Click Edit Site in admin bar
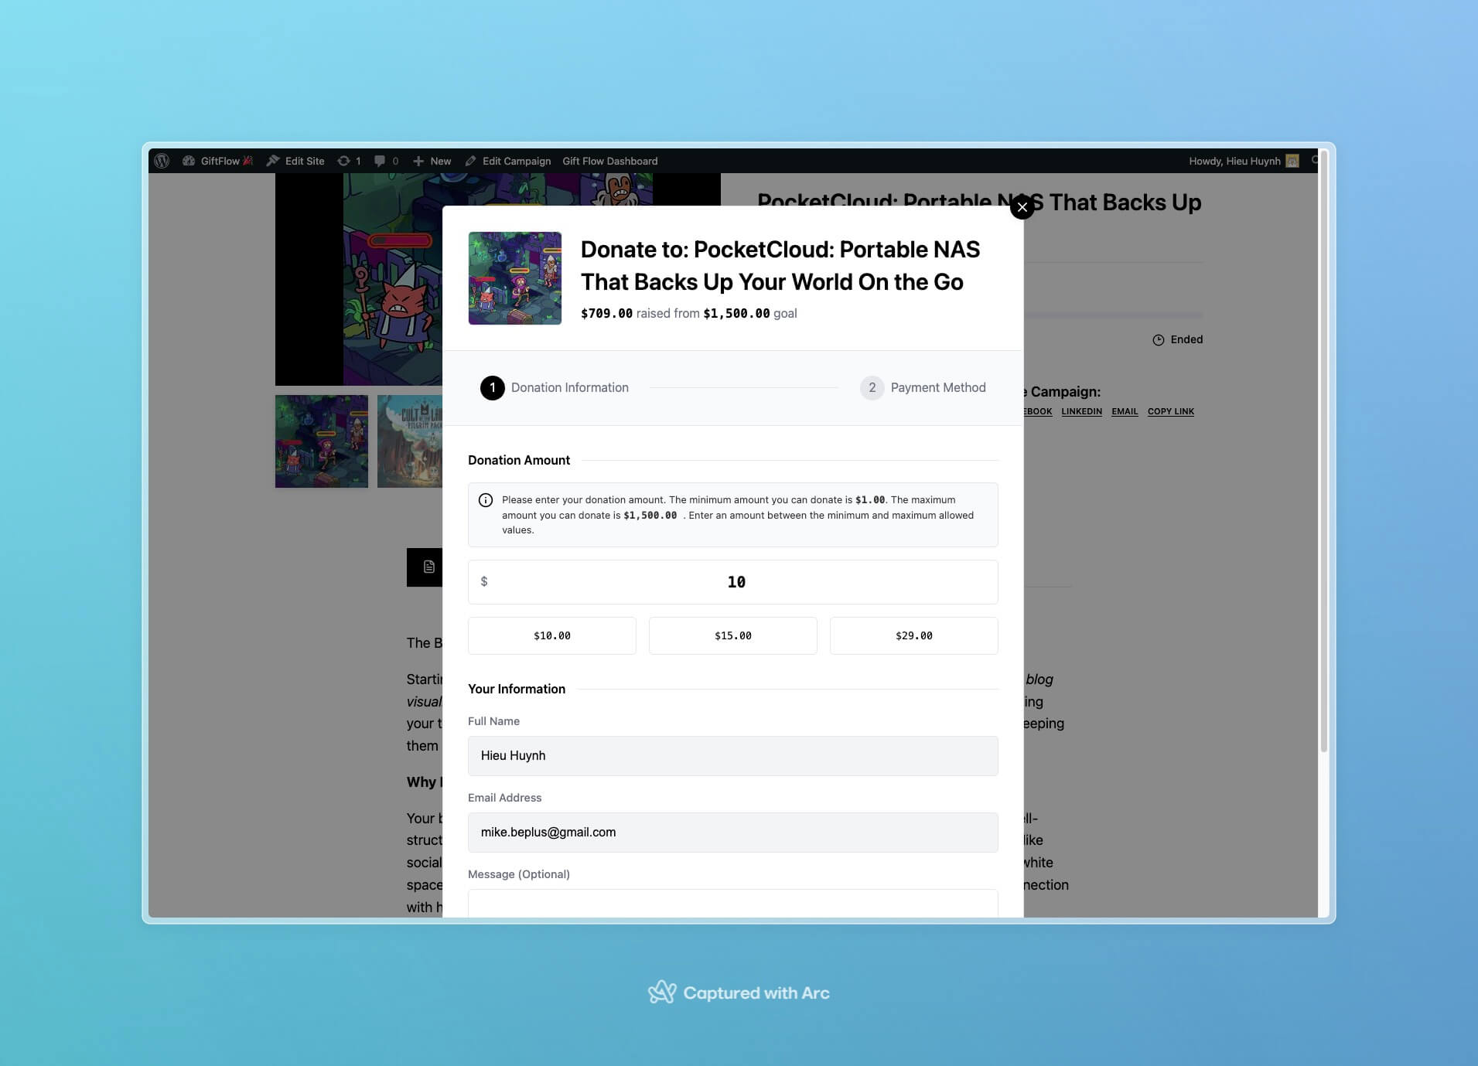 click(295, 161)
